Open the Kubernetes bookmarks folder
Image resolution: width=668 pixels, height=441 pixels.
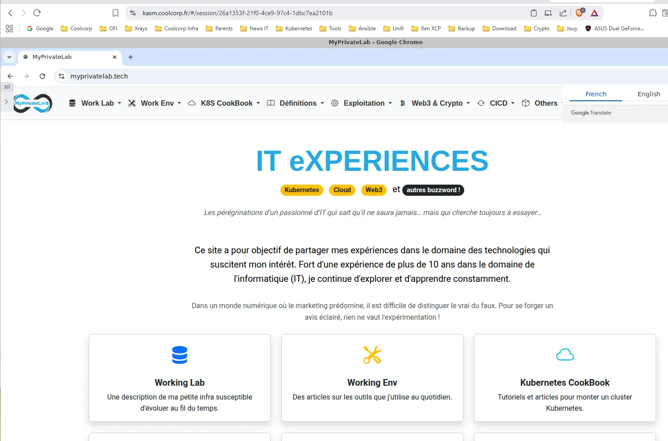pyautogui.click(x=294, y=29)
